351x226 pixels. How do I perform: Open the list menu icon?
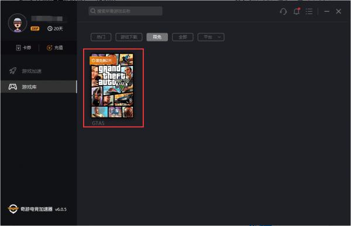point(309,12)
